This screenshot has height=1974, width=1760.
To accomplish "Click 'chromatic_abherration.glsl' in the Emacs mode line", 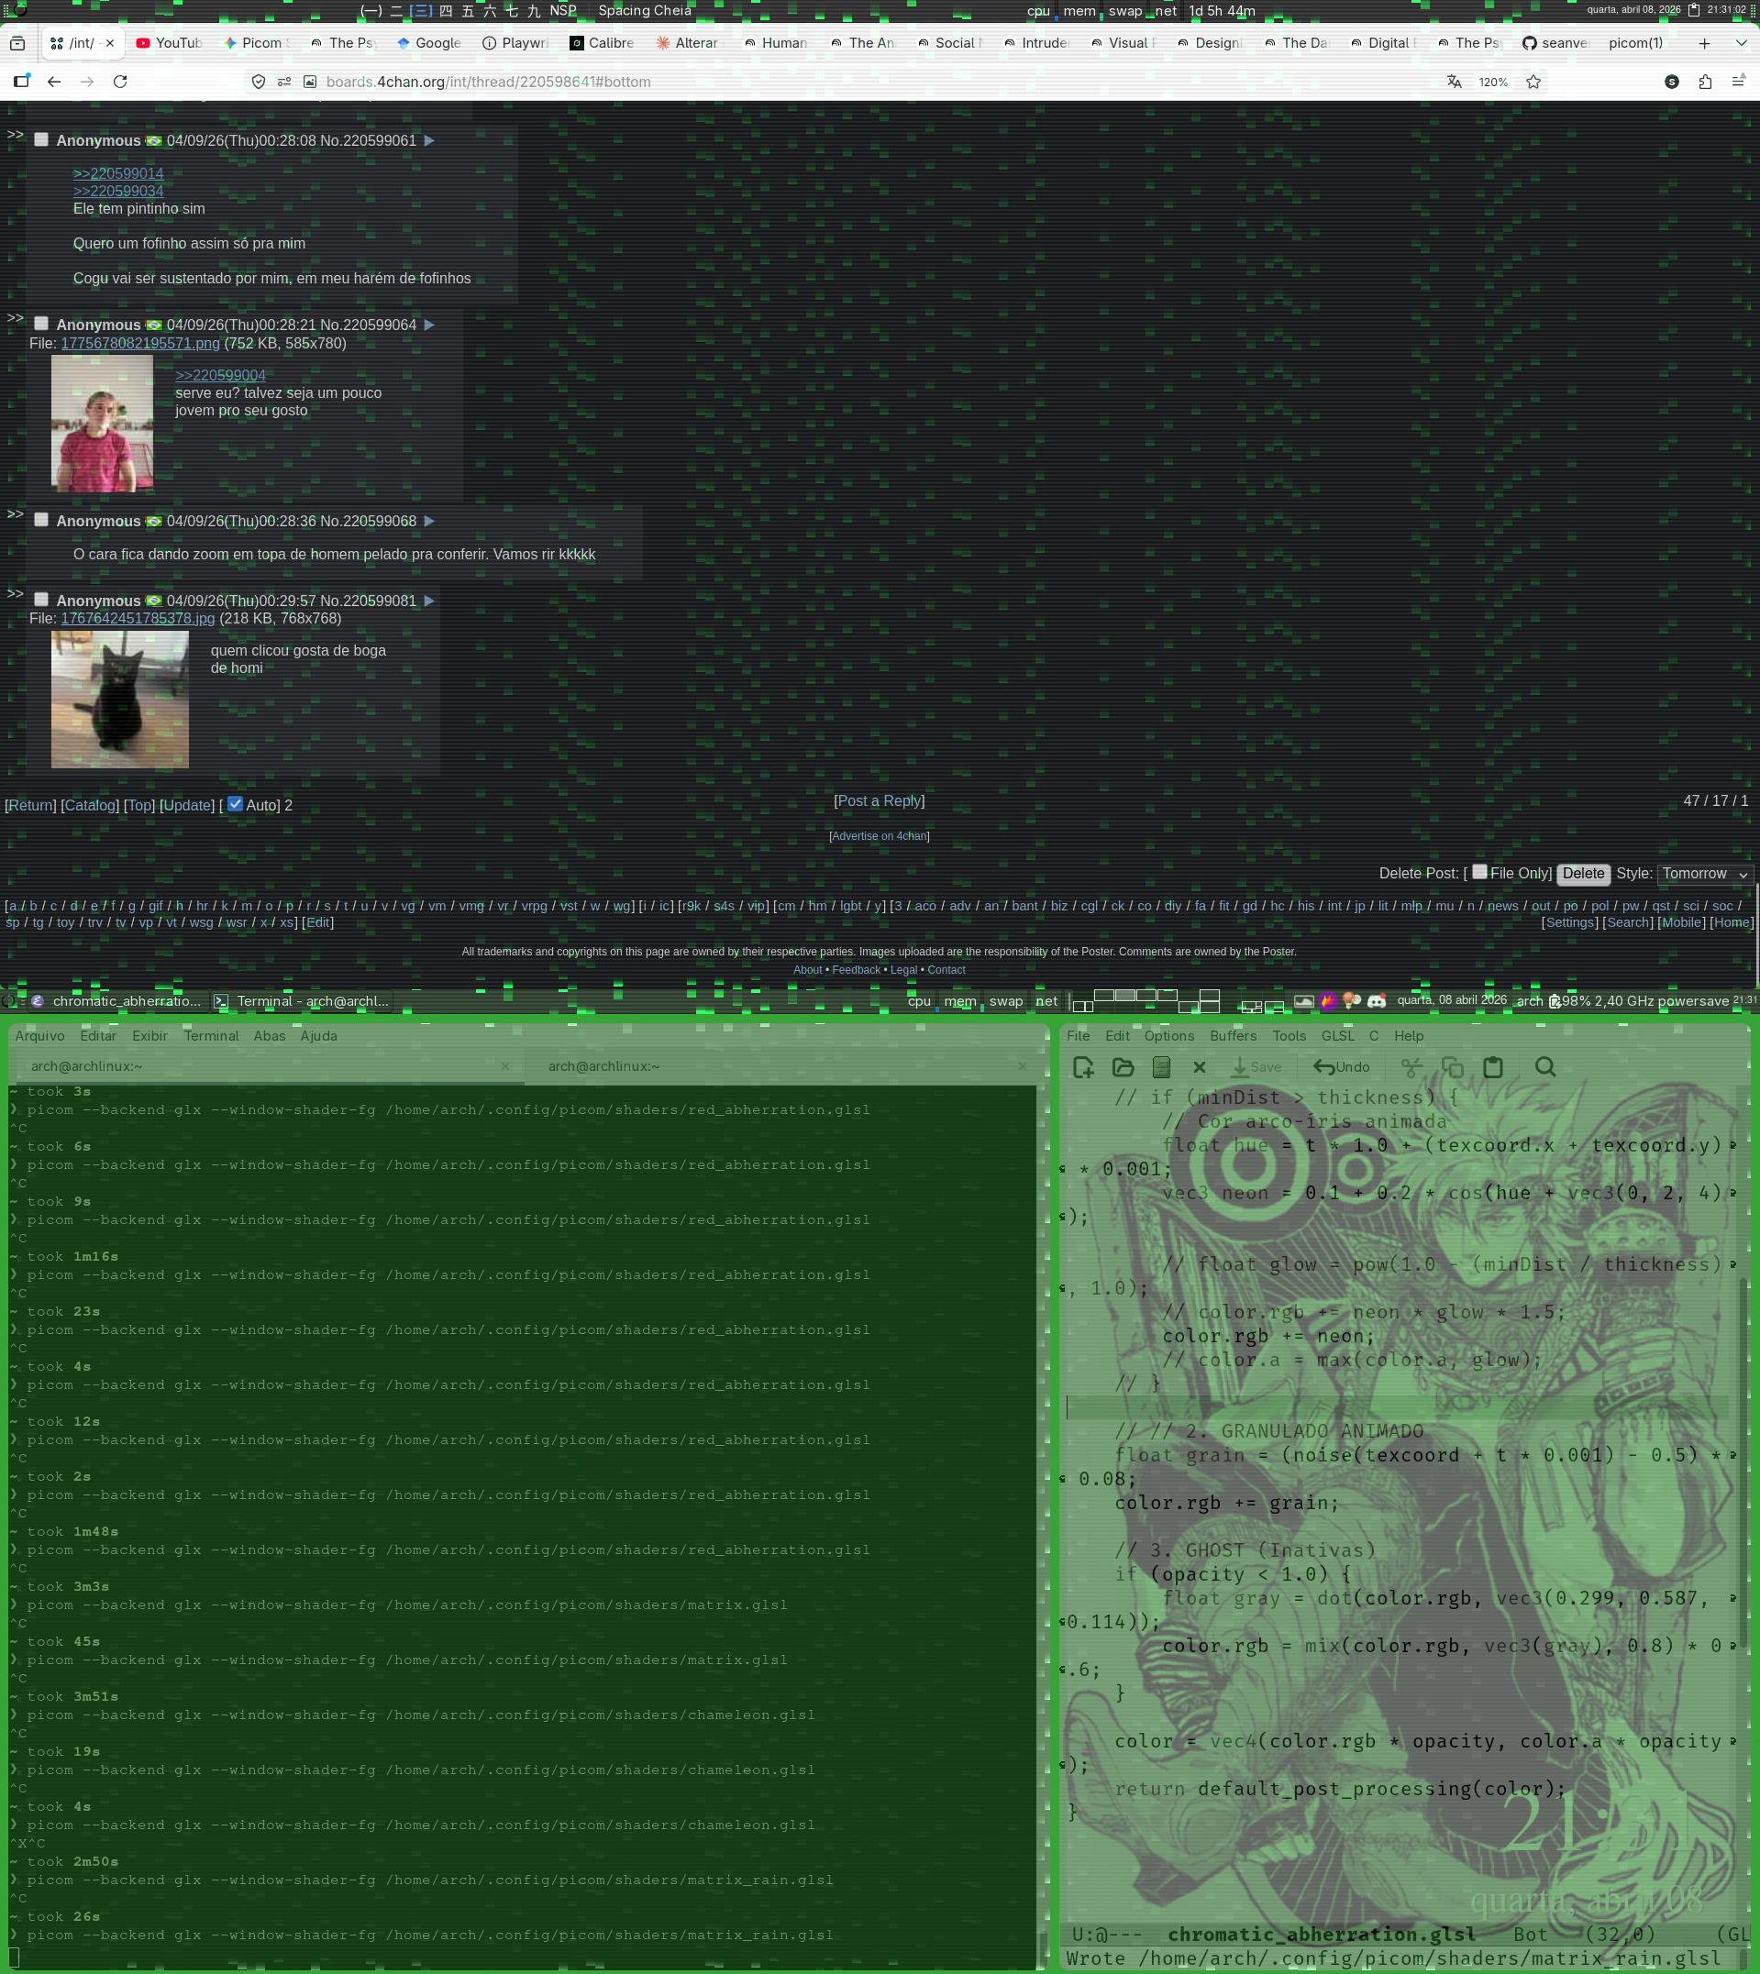I will 1321,1934.
